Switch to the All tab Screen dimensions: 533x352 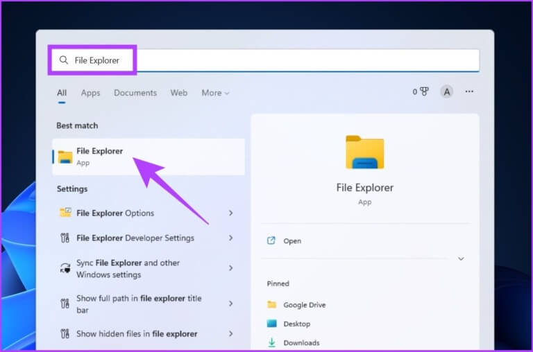62,93
